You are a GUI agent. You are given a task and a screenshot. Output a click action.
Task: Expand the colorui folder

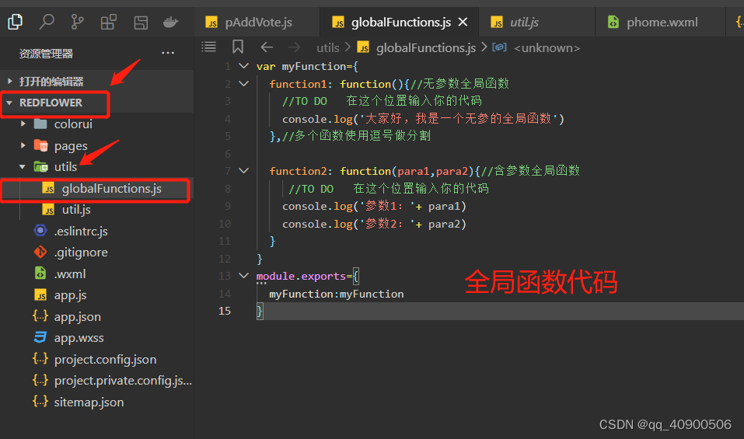pyautogui.click(x=73, y=124)
